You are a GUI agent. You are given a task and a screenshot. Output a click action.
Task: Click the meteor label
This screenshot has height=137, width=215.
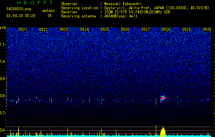point(49,11)
